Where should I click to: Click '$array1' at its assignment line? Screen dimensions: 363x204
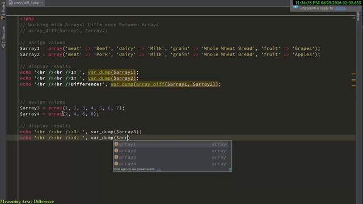pos(30,49)
